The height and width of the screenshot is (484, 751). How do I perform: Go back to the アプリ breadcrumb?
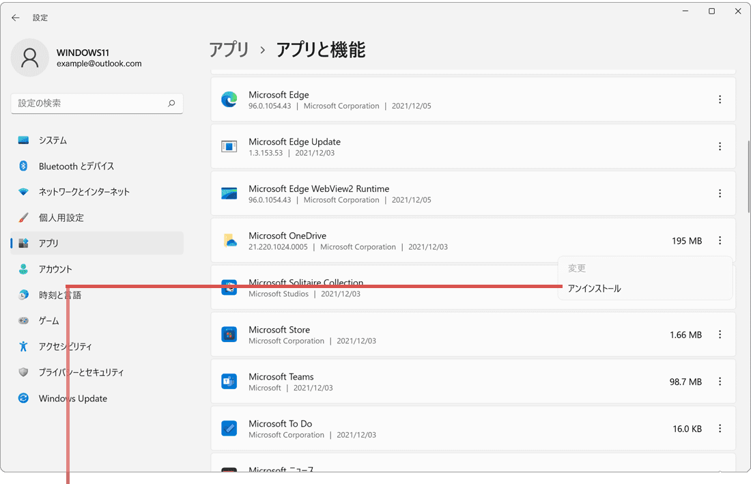click(x=229, y=50)
